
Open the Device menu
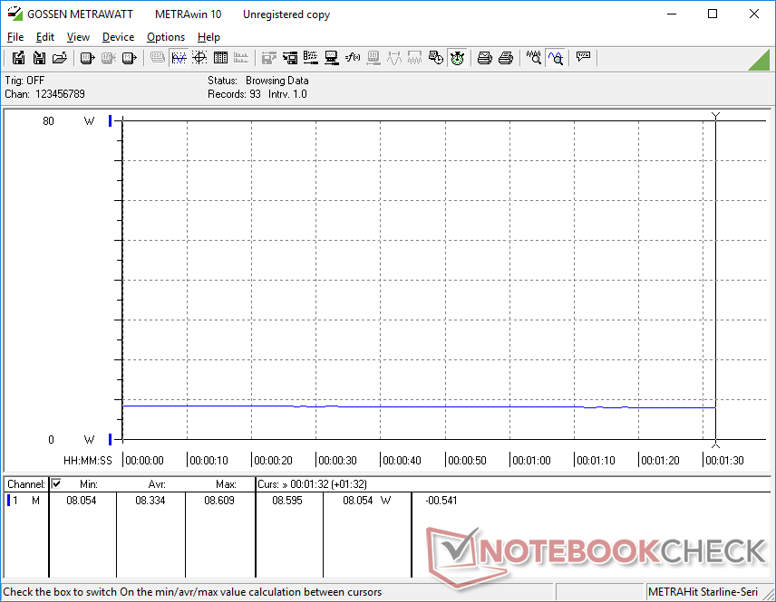click(x=118, y=37)
